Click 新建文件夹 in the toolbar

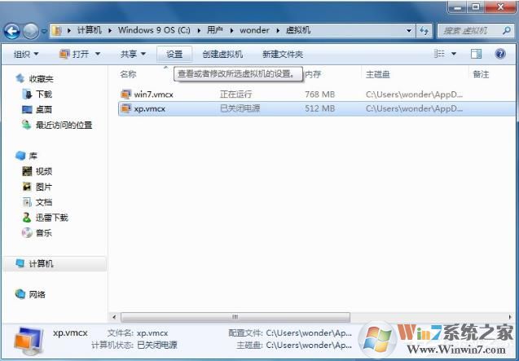pos(283,54)
